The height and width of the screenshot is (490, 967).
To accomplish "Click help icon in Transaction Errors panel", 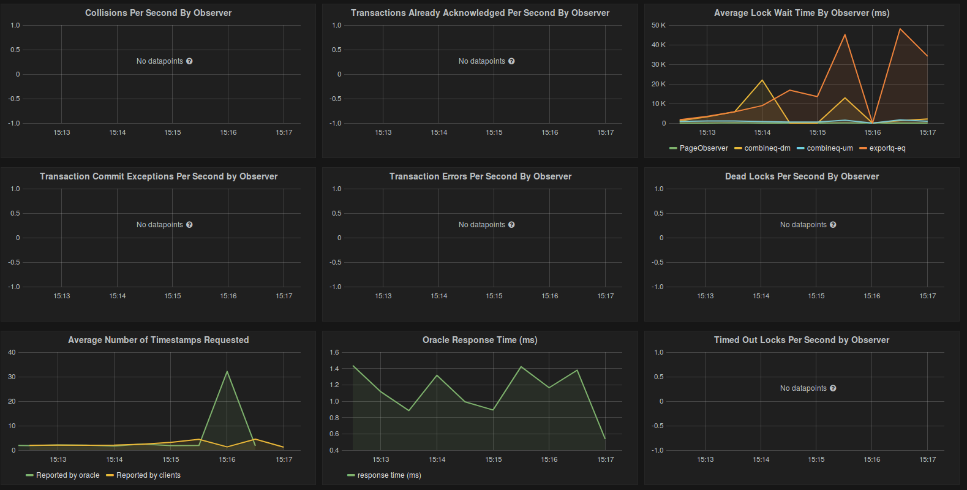I will pos(511,225).
